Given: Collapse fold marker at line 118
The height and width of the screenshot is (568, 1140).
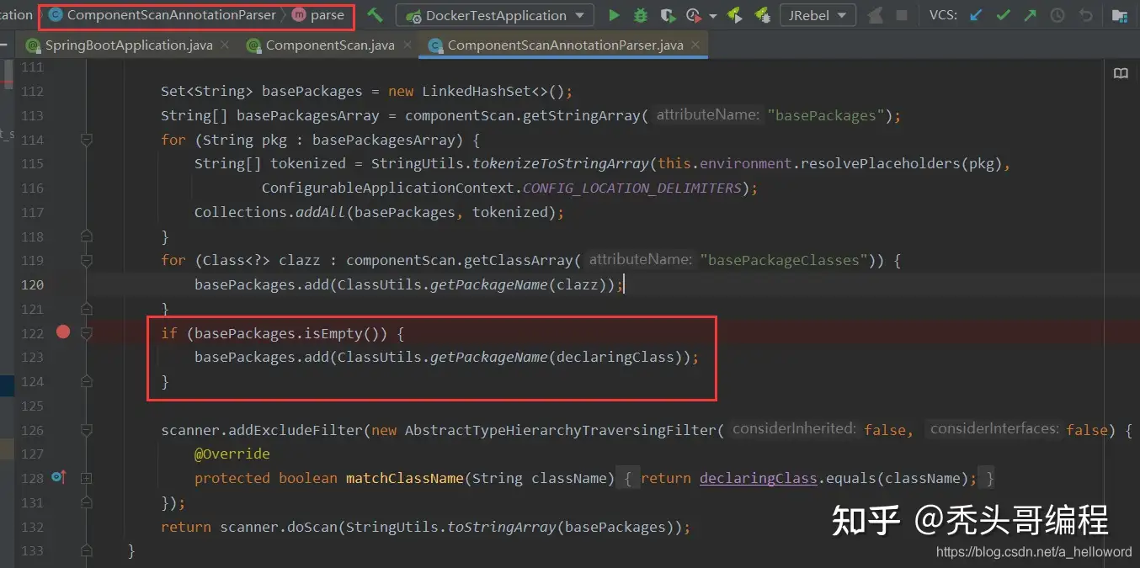Looking at the screenshot, I should point(86,236).
